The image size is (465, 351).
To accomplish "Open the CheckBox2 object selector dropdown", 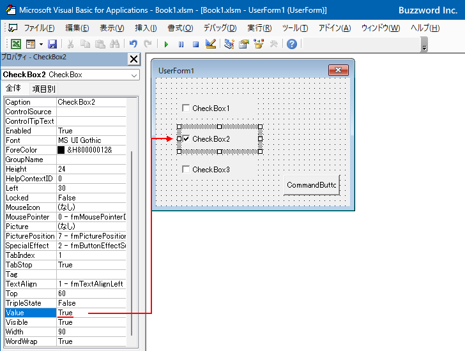I will point(134,75).
